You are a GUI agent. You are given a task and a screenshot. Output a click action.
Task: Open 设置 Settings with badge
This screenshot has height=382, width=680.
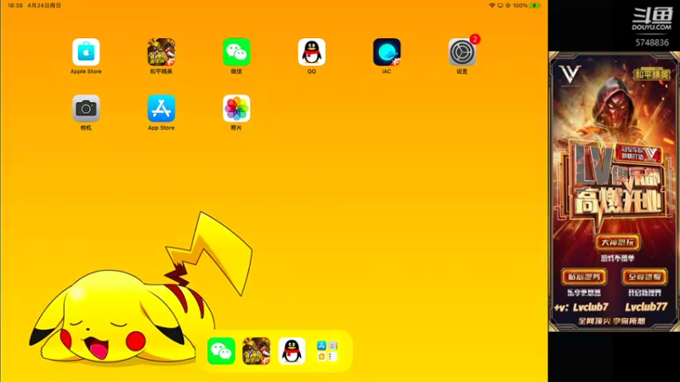pos(462,52)
